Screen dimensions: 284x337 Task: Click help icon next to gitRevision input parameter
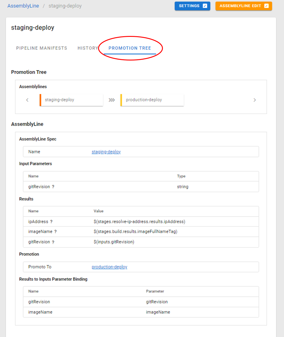click(x=53, y=187)
